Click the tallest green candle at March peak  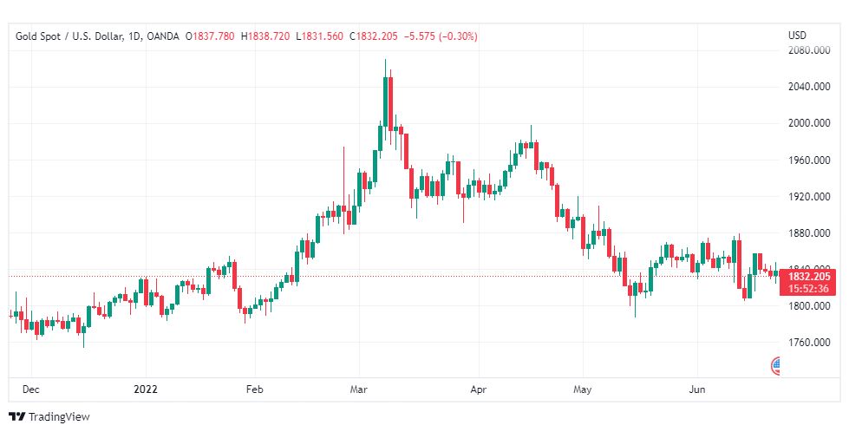click(387, 102)
